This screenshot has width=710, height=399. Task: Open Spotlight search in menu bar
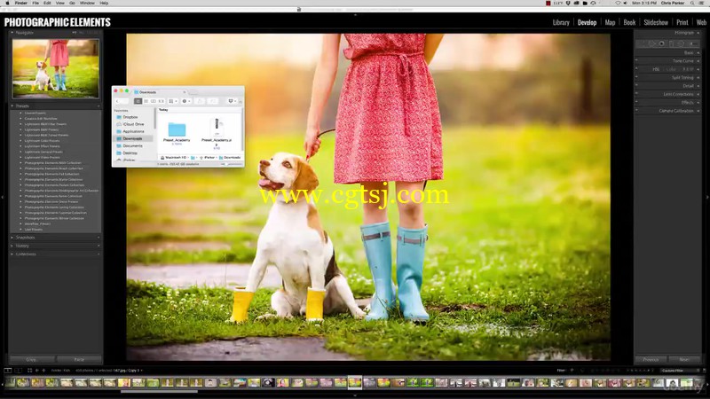click(x=692, y=4)
